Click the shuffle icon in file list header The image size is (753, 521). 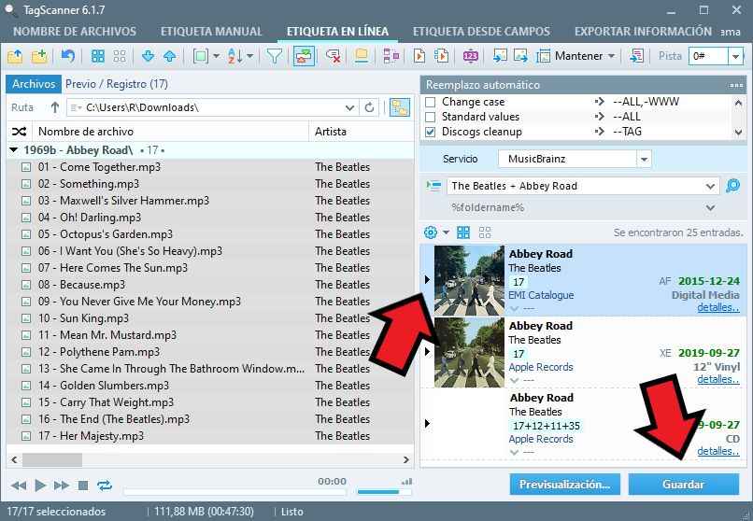(x=19, y=132)
